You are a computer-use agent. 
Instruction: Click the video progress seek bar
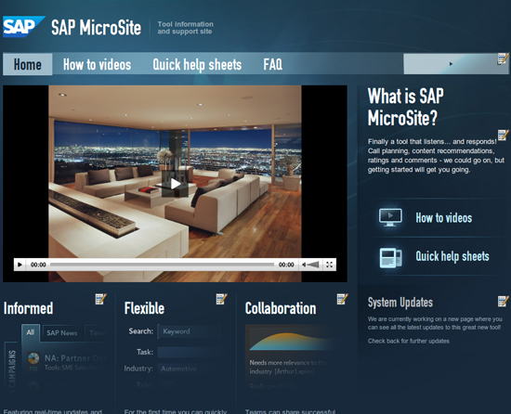162,265
